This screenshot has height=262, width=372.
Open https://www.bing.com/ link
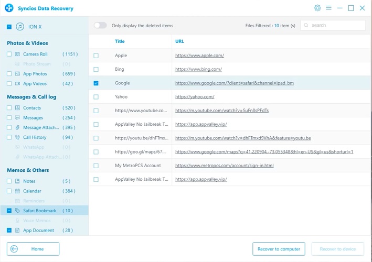[198, 69]
